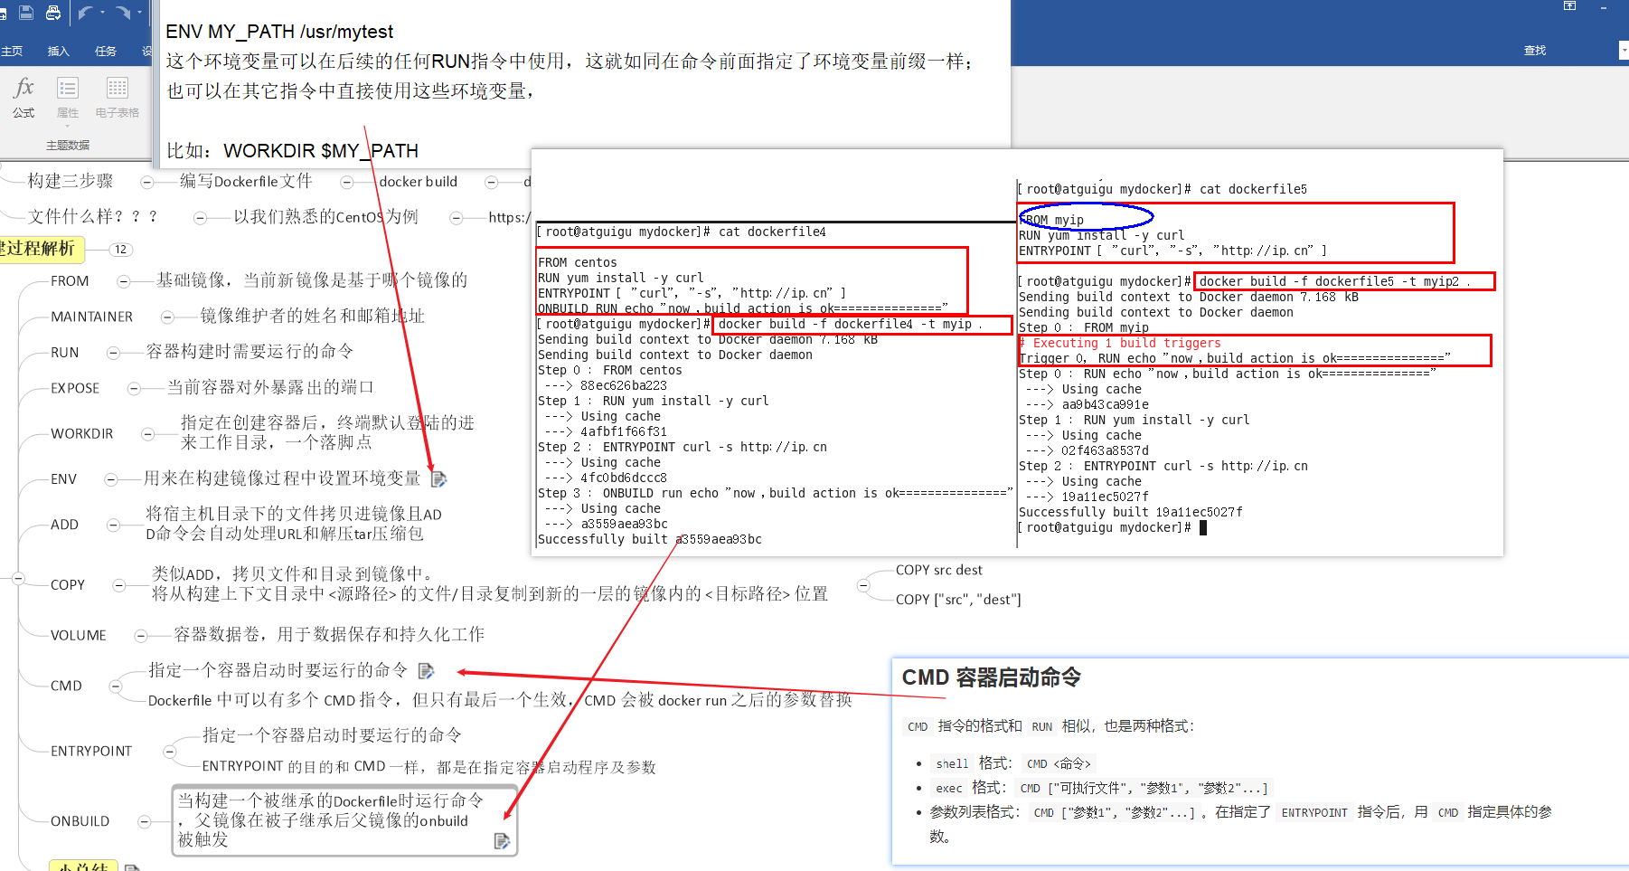Open the 公式 (fx) formula tool

[x=24, y=98]
